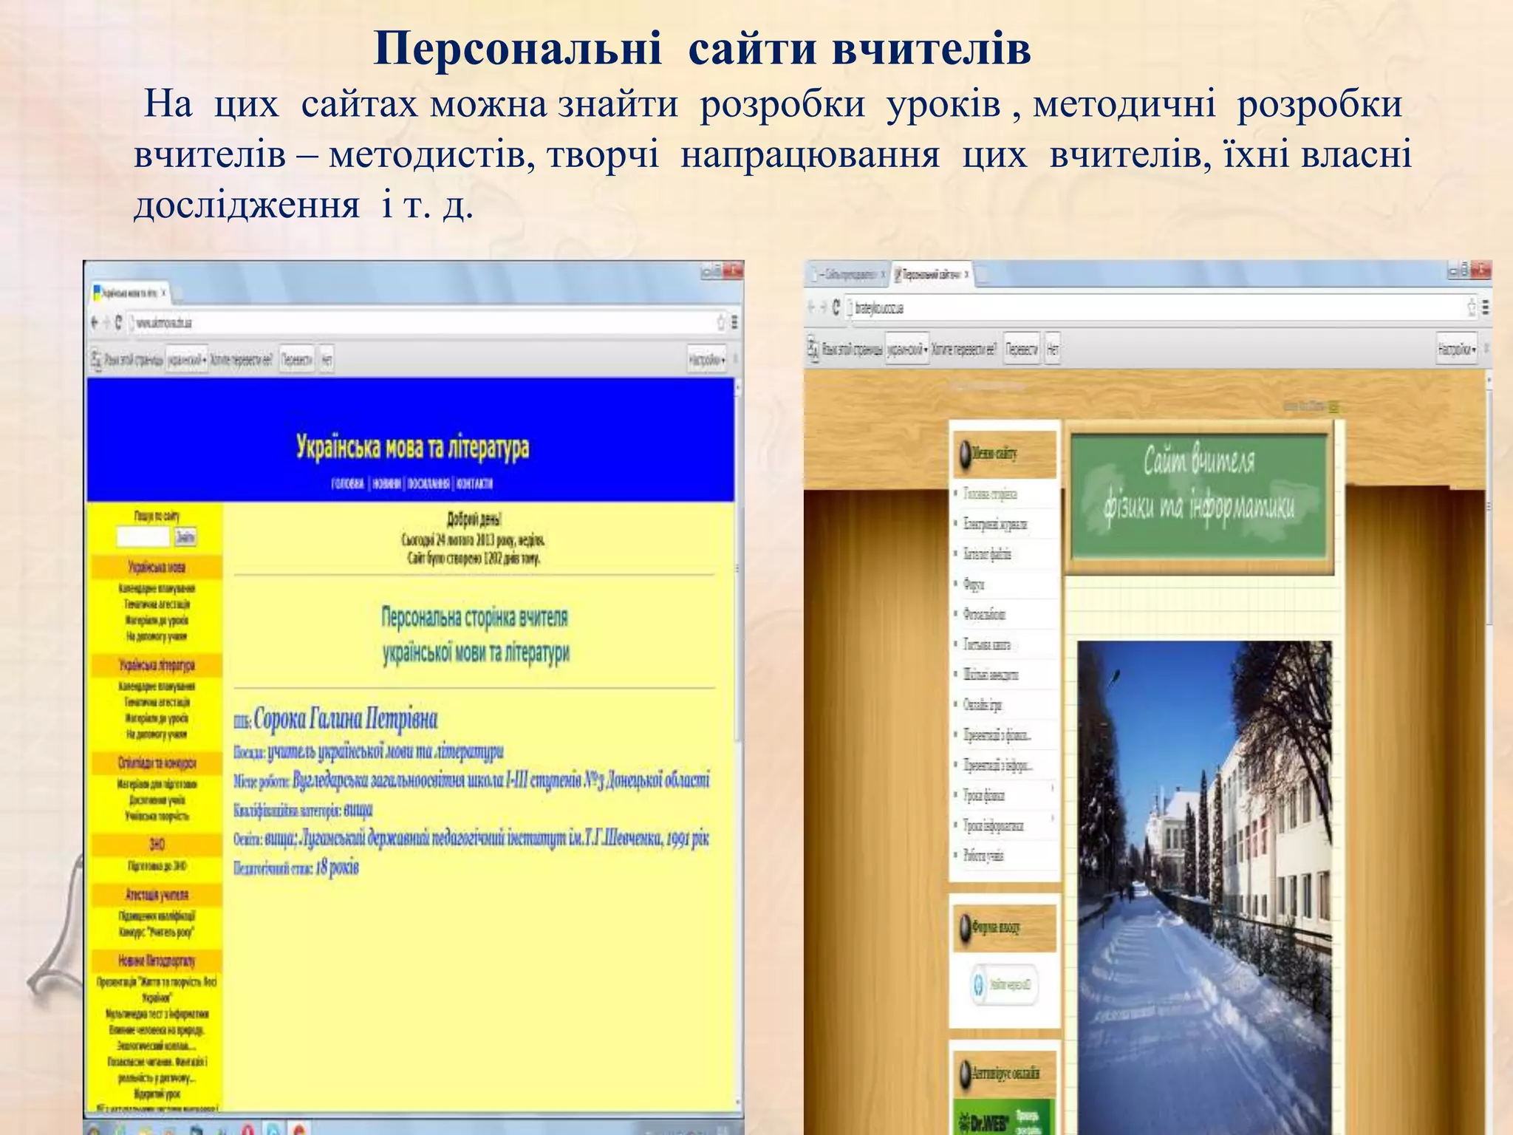Click the site search field in the yellow sidebar
1513x1135 pixels.
143,537
